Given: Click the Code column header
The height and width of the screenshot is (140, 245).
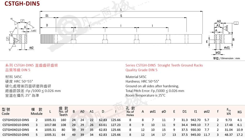Looking at the screenshot, I should (x=6, y=112).
